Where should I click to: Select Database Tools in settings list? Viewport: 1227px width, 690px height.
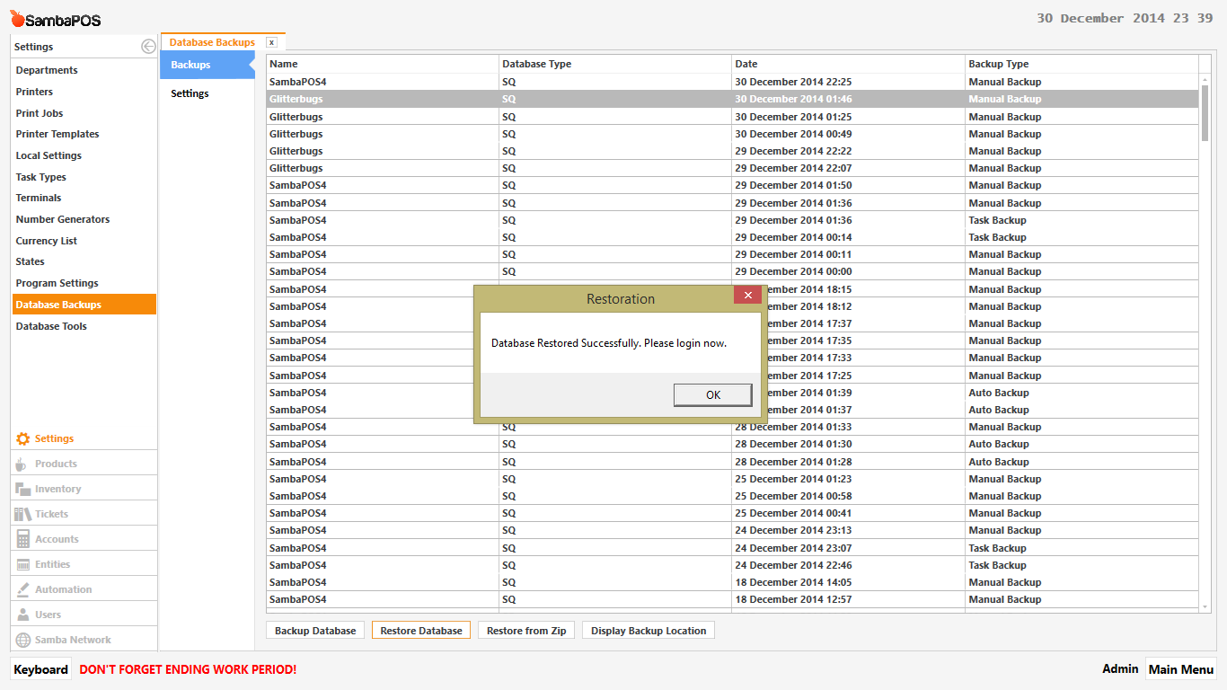[51, 326]
